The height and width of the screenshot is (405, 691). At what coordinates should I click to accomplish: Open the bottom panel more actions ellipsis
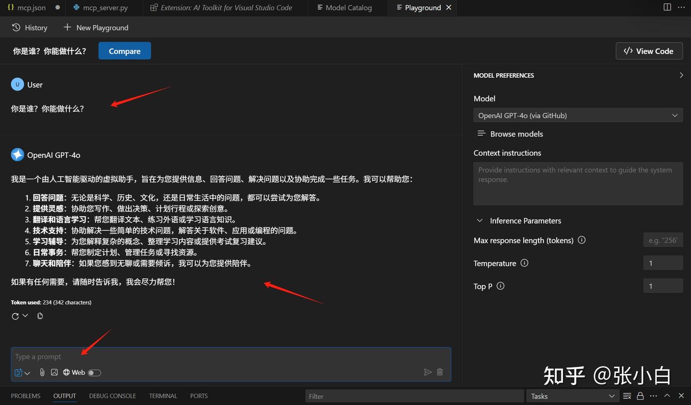[x=654, y=396]
